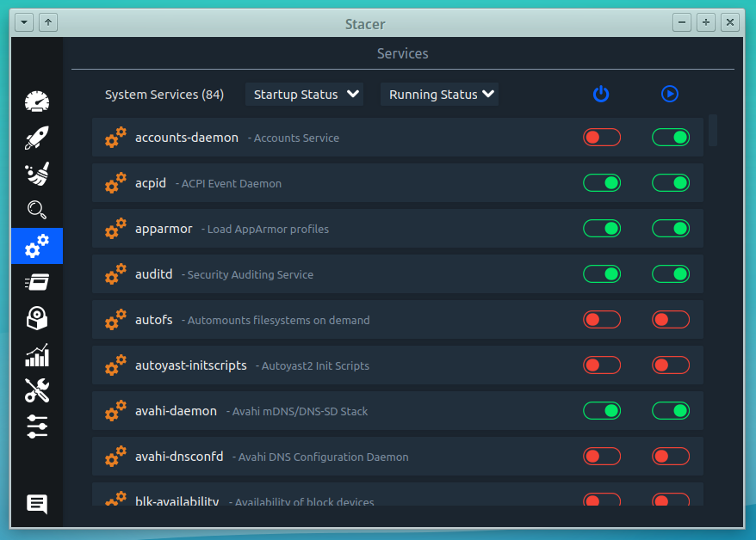This screenshot has width=756, height=540.
Task: Expand the Running Status dropdown
Action: click(x=439, y=95)
